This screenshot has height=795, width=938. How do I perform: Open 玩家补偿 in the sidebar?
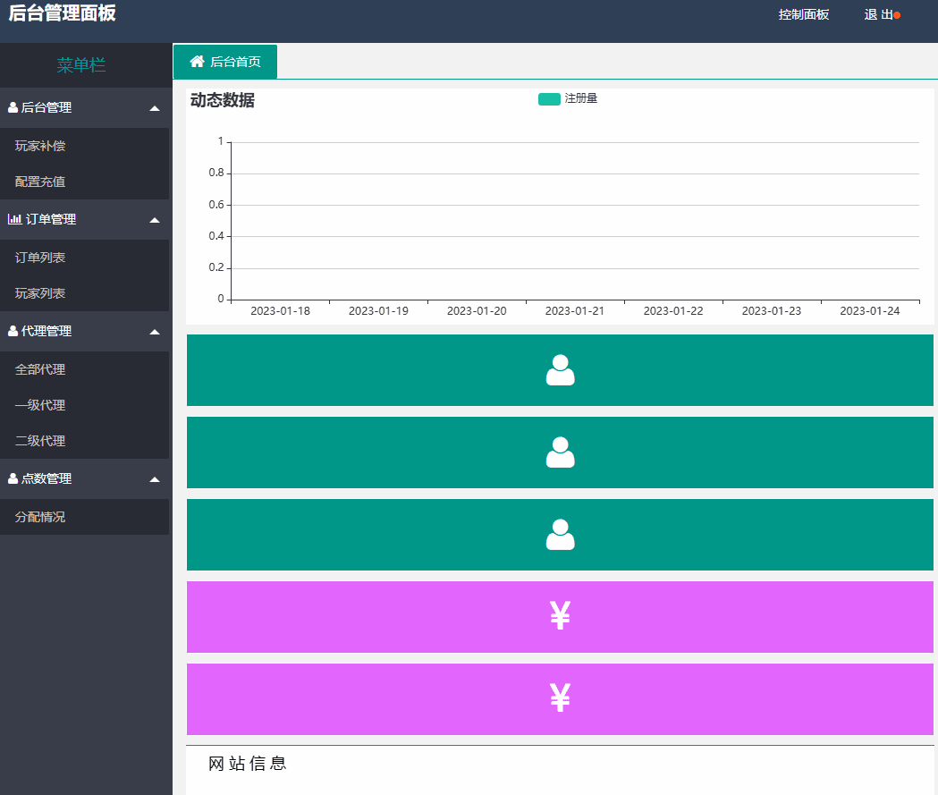(40, 146)
